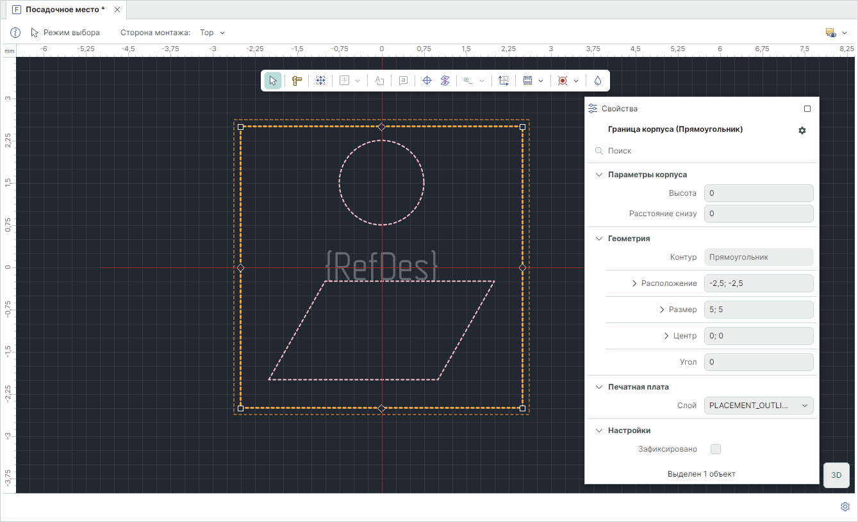
Task: Select the Посадочное место tab
Action: (65, 10)
